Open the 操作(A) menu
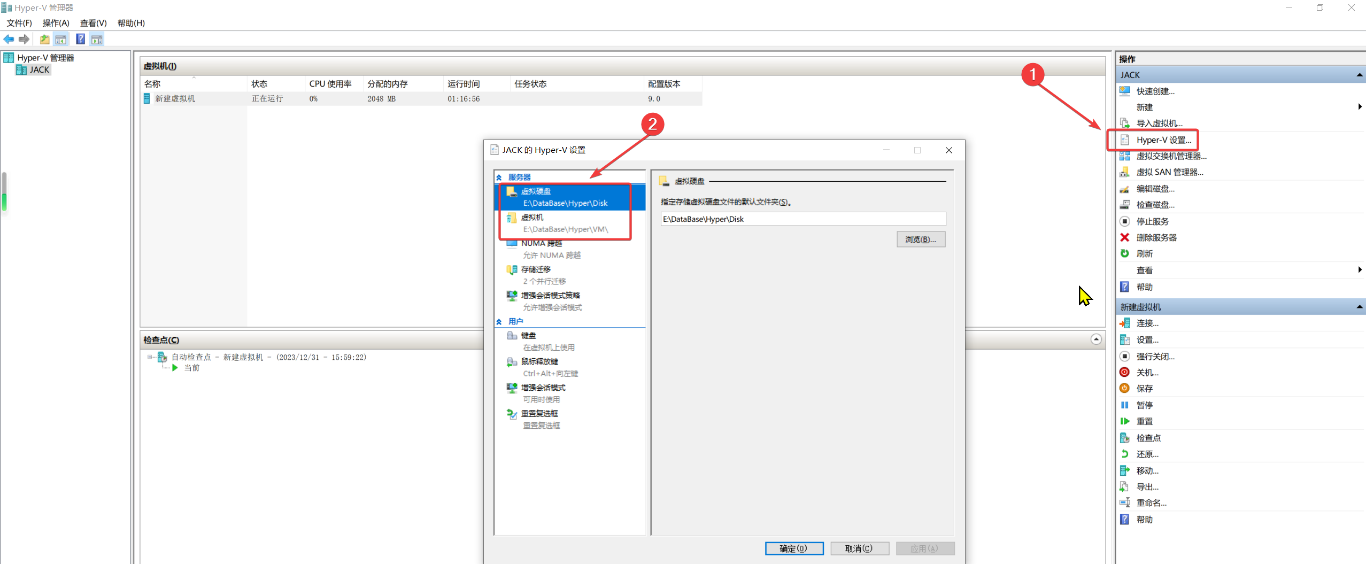 click(56, 23)
